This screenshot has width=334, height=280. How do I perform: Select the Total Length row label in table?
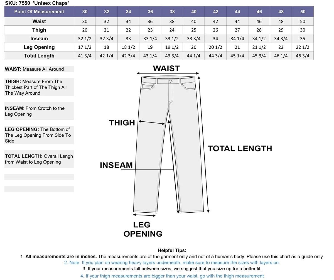coord(39,56)
